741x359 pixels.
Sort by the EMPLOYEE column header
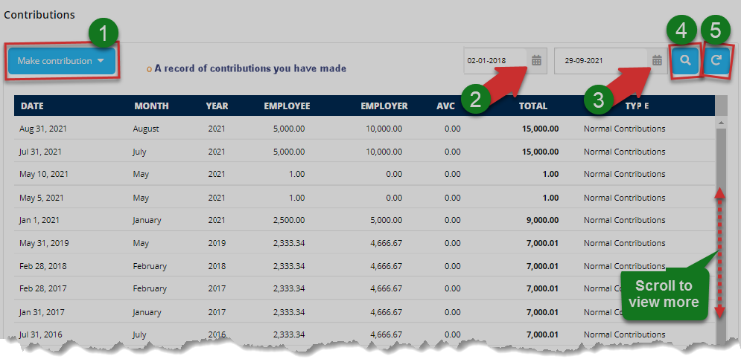point(287,106)
